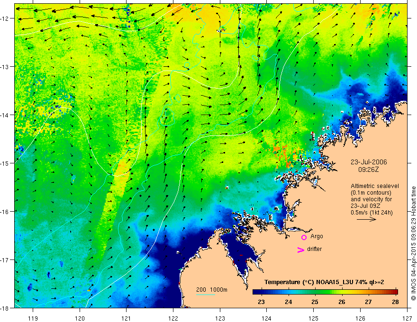Click latitude axis label -13
The width and height of the screenshot is (417, 322).
point(5,67)
